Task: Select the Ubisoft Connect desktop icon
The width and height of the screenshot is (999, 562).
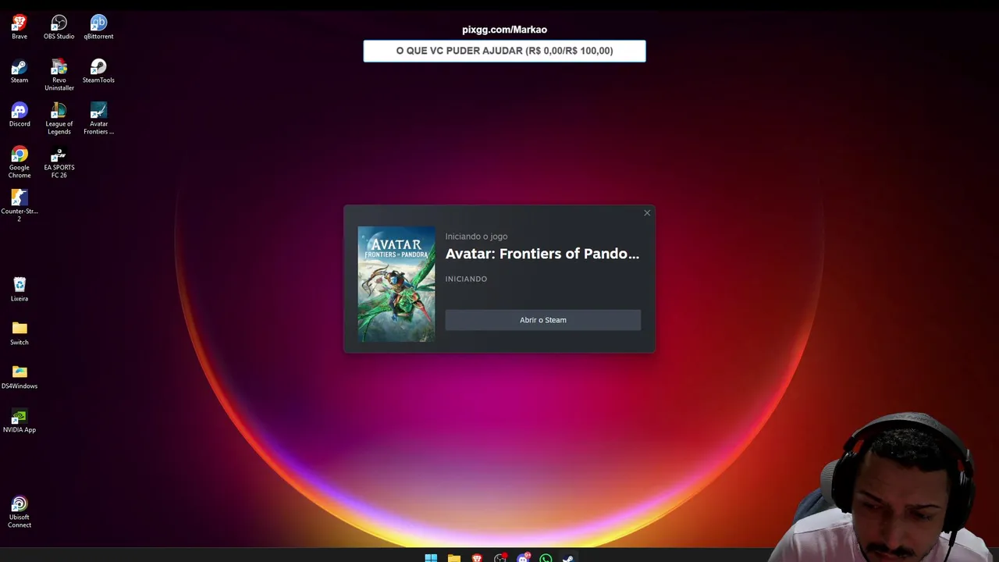Action: pos(20,512)
